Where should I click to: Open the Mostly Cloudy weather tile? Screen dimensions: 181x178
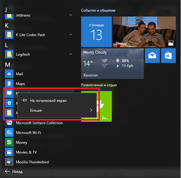point(112,64)
